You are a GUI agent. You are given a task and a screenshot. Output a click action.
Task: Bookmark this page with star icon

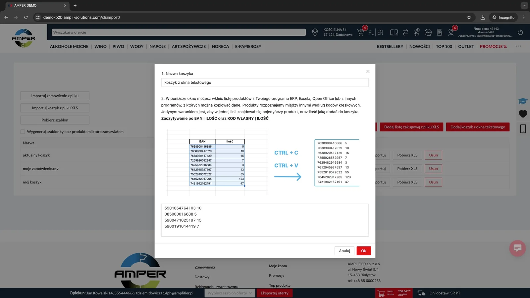coord(469,17)
